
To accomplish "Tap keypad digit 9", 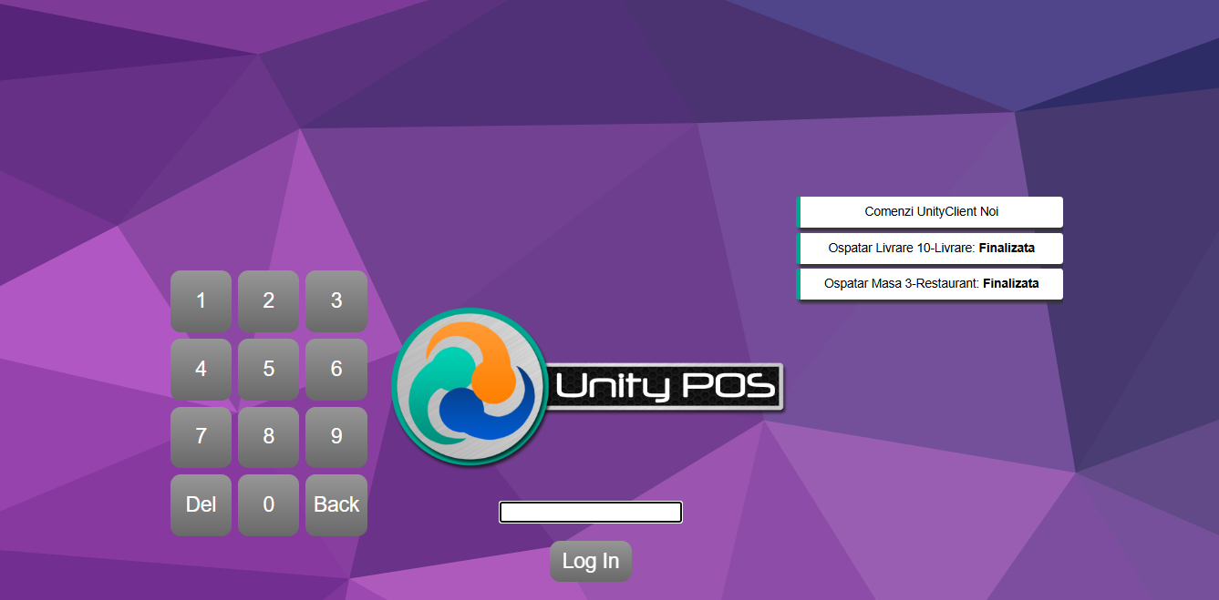I will [336, 437].
